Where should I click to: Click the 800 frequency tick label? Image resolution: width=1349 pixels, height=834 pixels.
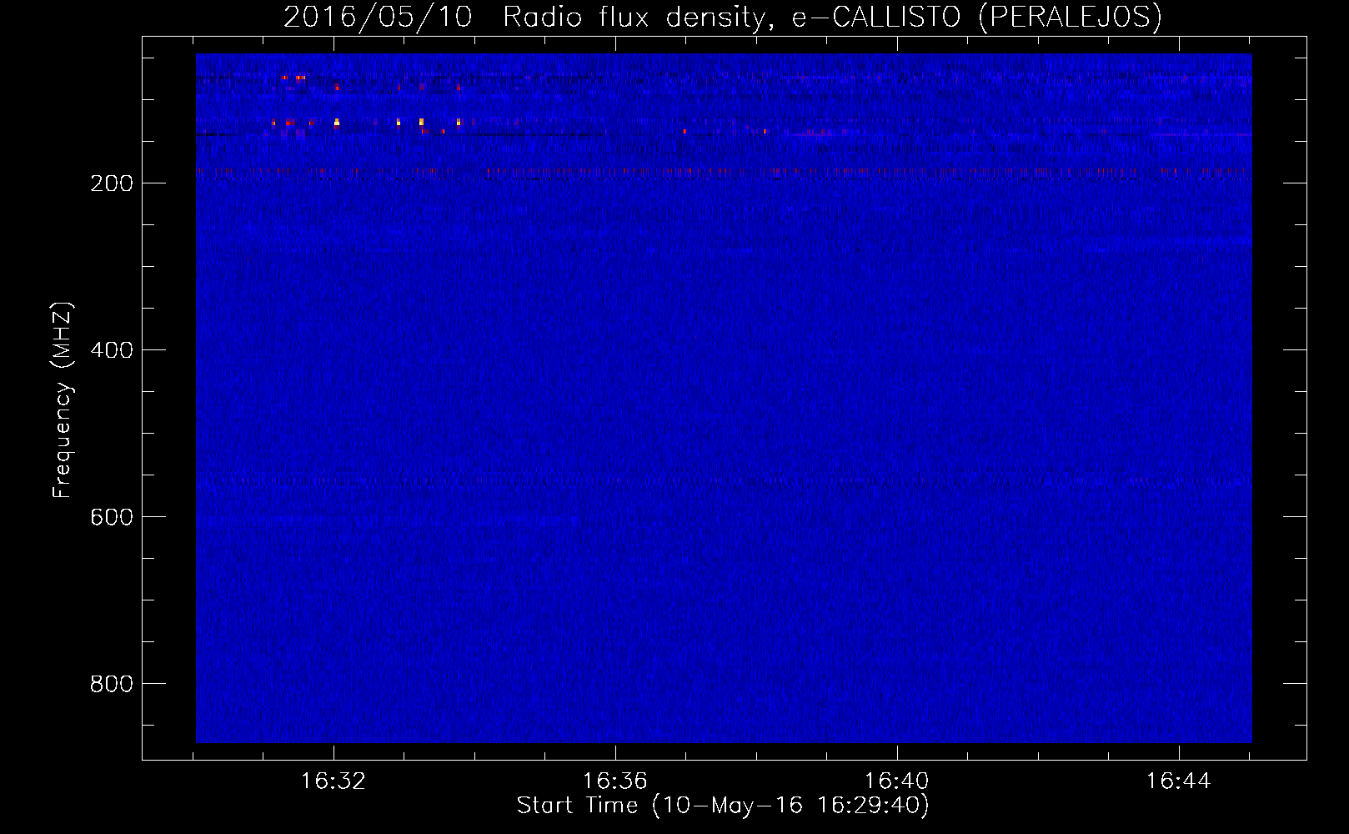112,684
